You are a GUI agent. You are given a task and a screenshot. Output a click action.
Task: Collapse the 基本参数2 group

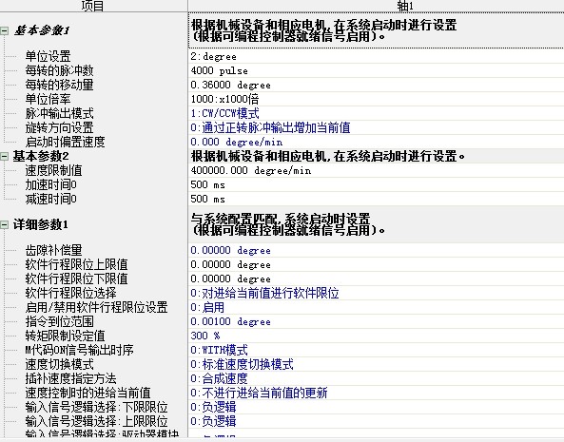[x=5, y=156]
